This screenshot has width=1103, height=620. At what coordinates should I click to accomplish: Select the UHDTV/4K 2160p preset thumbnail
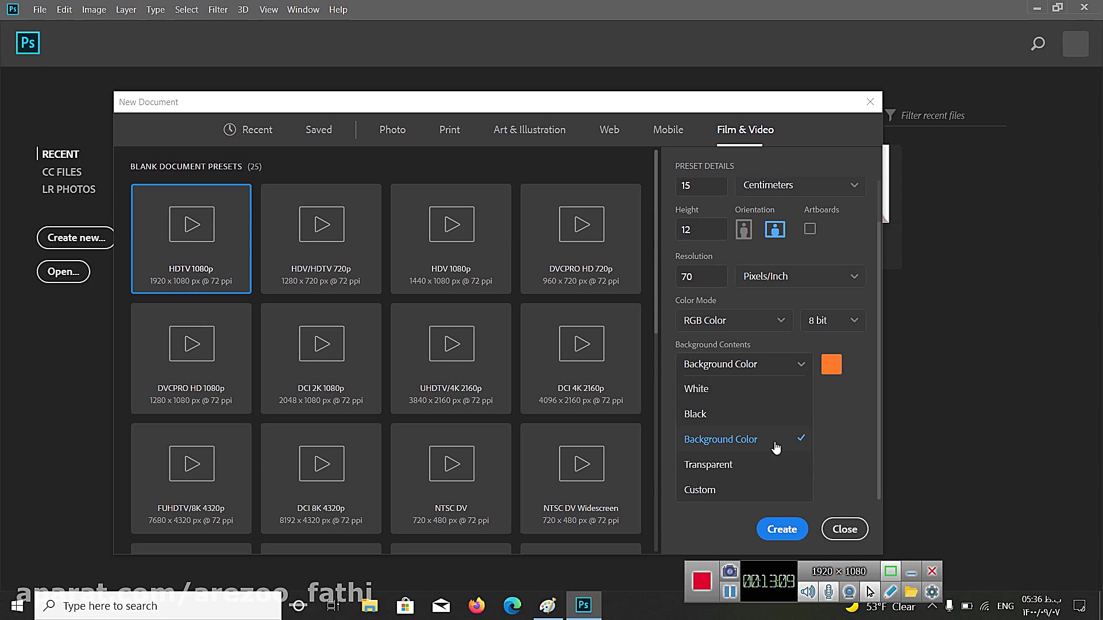pyautogui.click(x=451, y=359)
